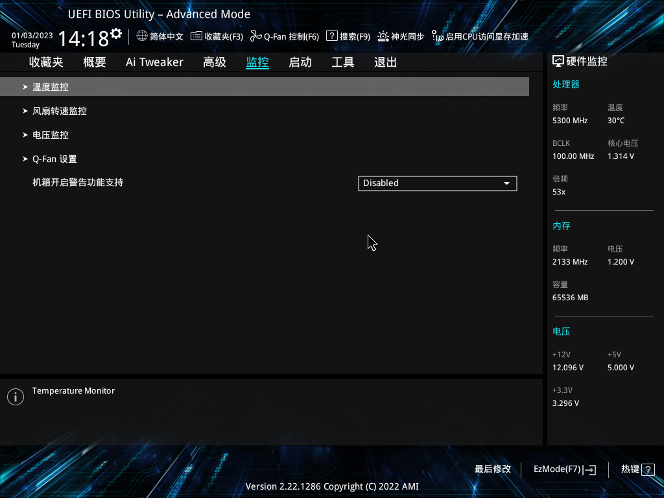Click the 机箱开启警告功能支持 label
Viewport: 664px width, 498px height.
click(x=78, y=182)
